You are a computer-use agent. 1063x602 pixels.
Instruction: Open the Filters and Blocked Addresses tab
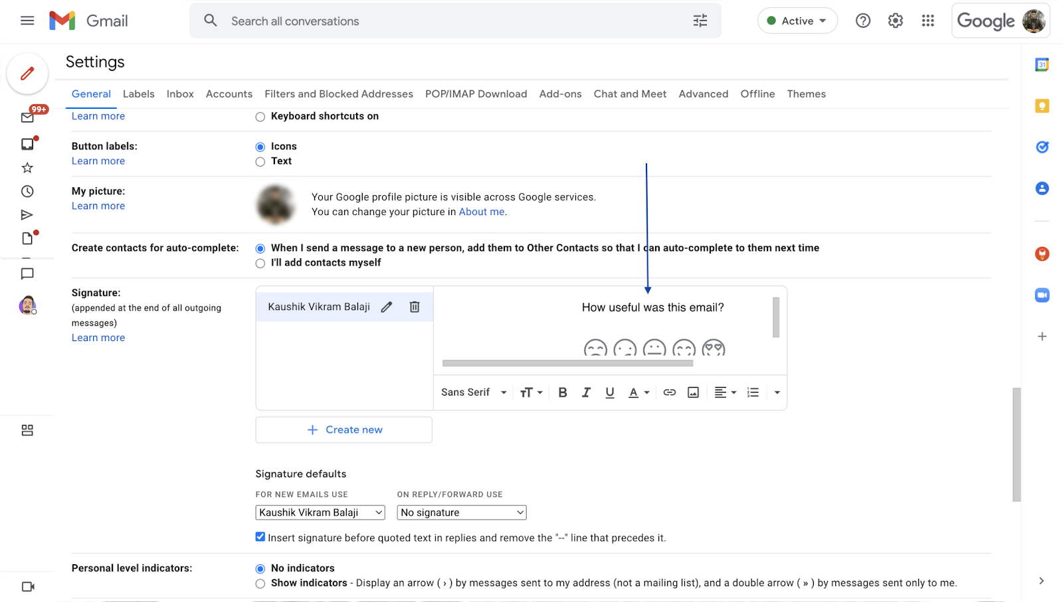pyautogui.click(x=339, y=94)
